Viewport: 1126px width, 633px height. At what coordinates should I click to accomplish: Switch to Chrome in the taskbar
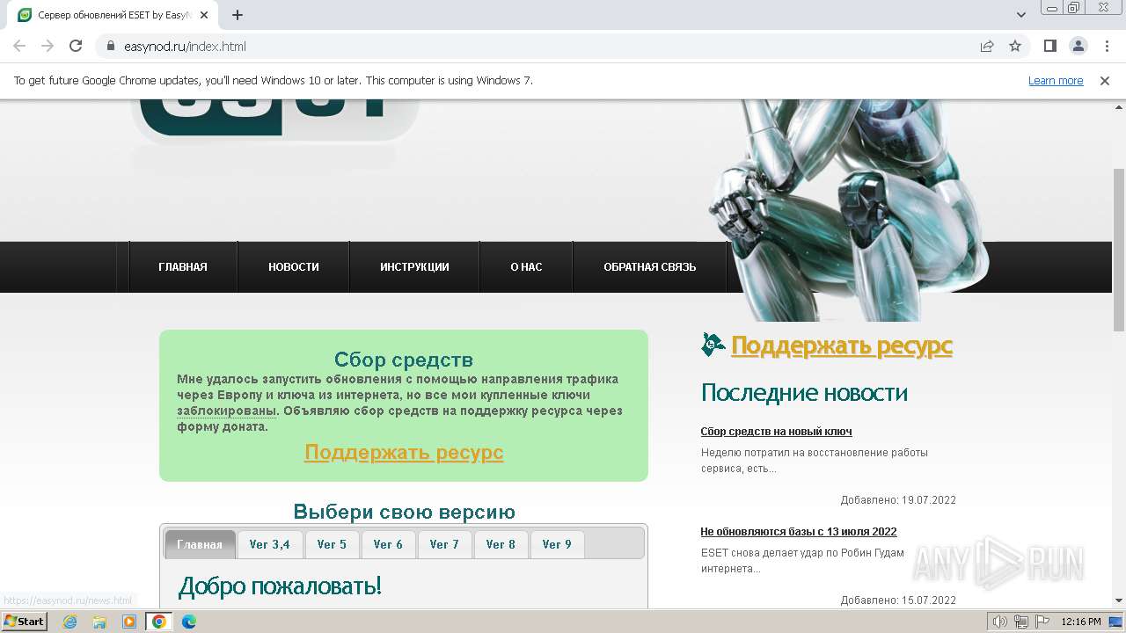pos(159,622)
